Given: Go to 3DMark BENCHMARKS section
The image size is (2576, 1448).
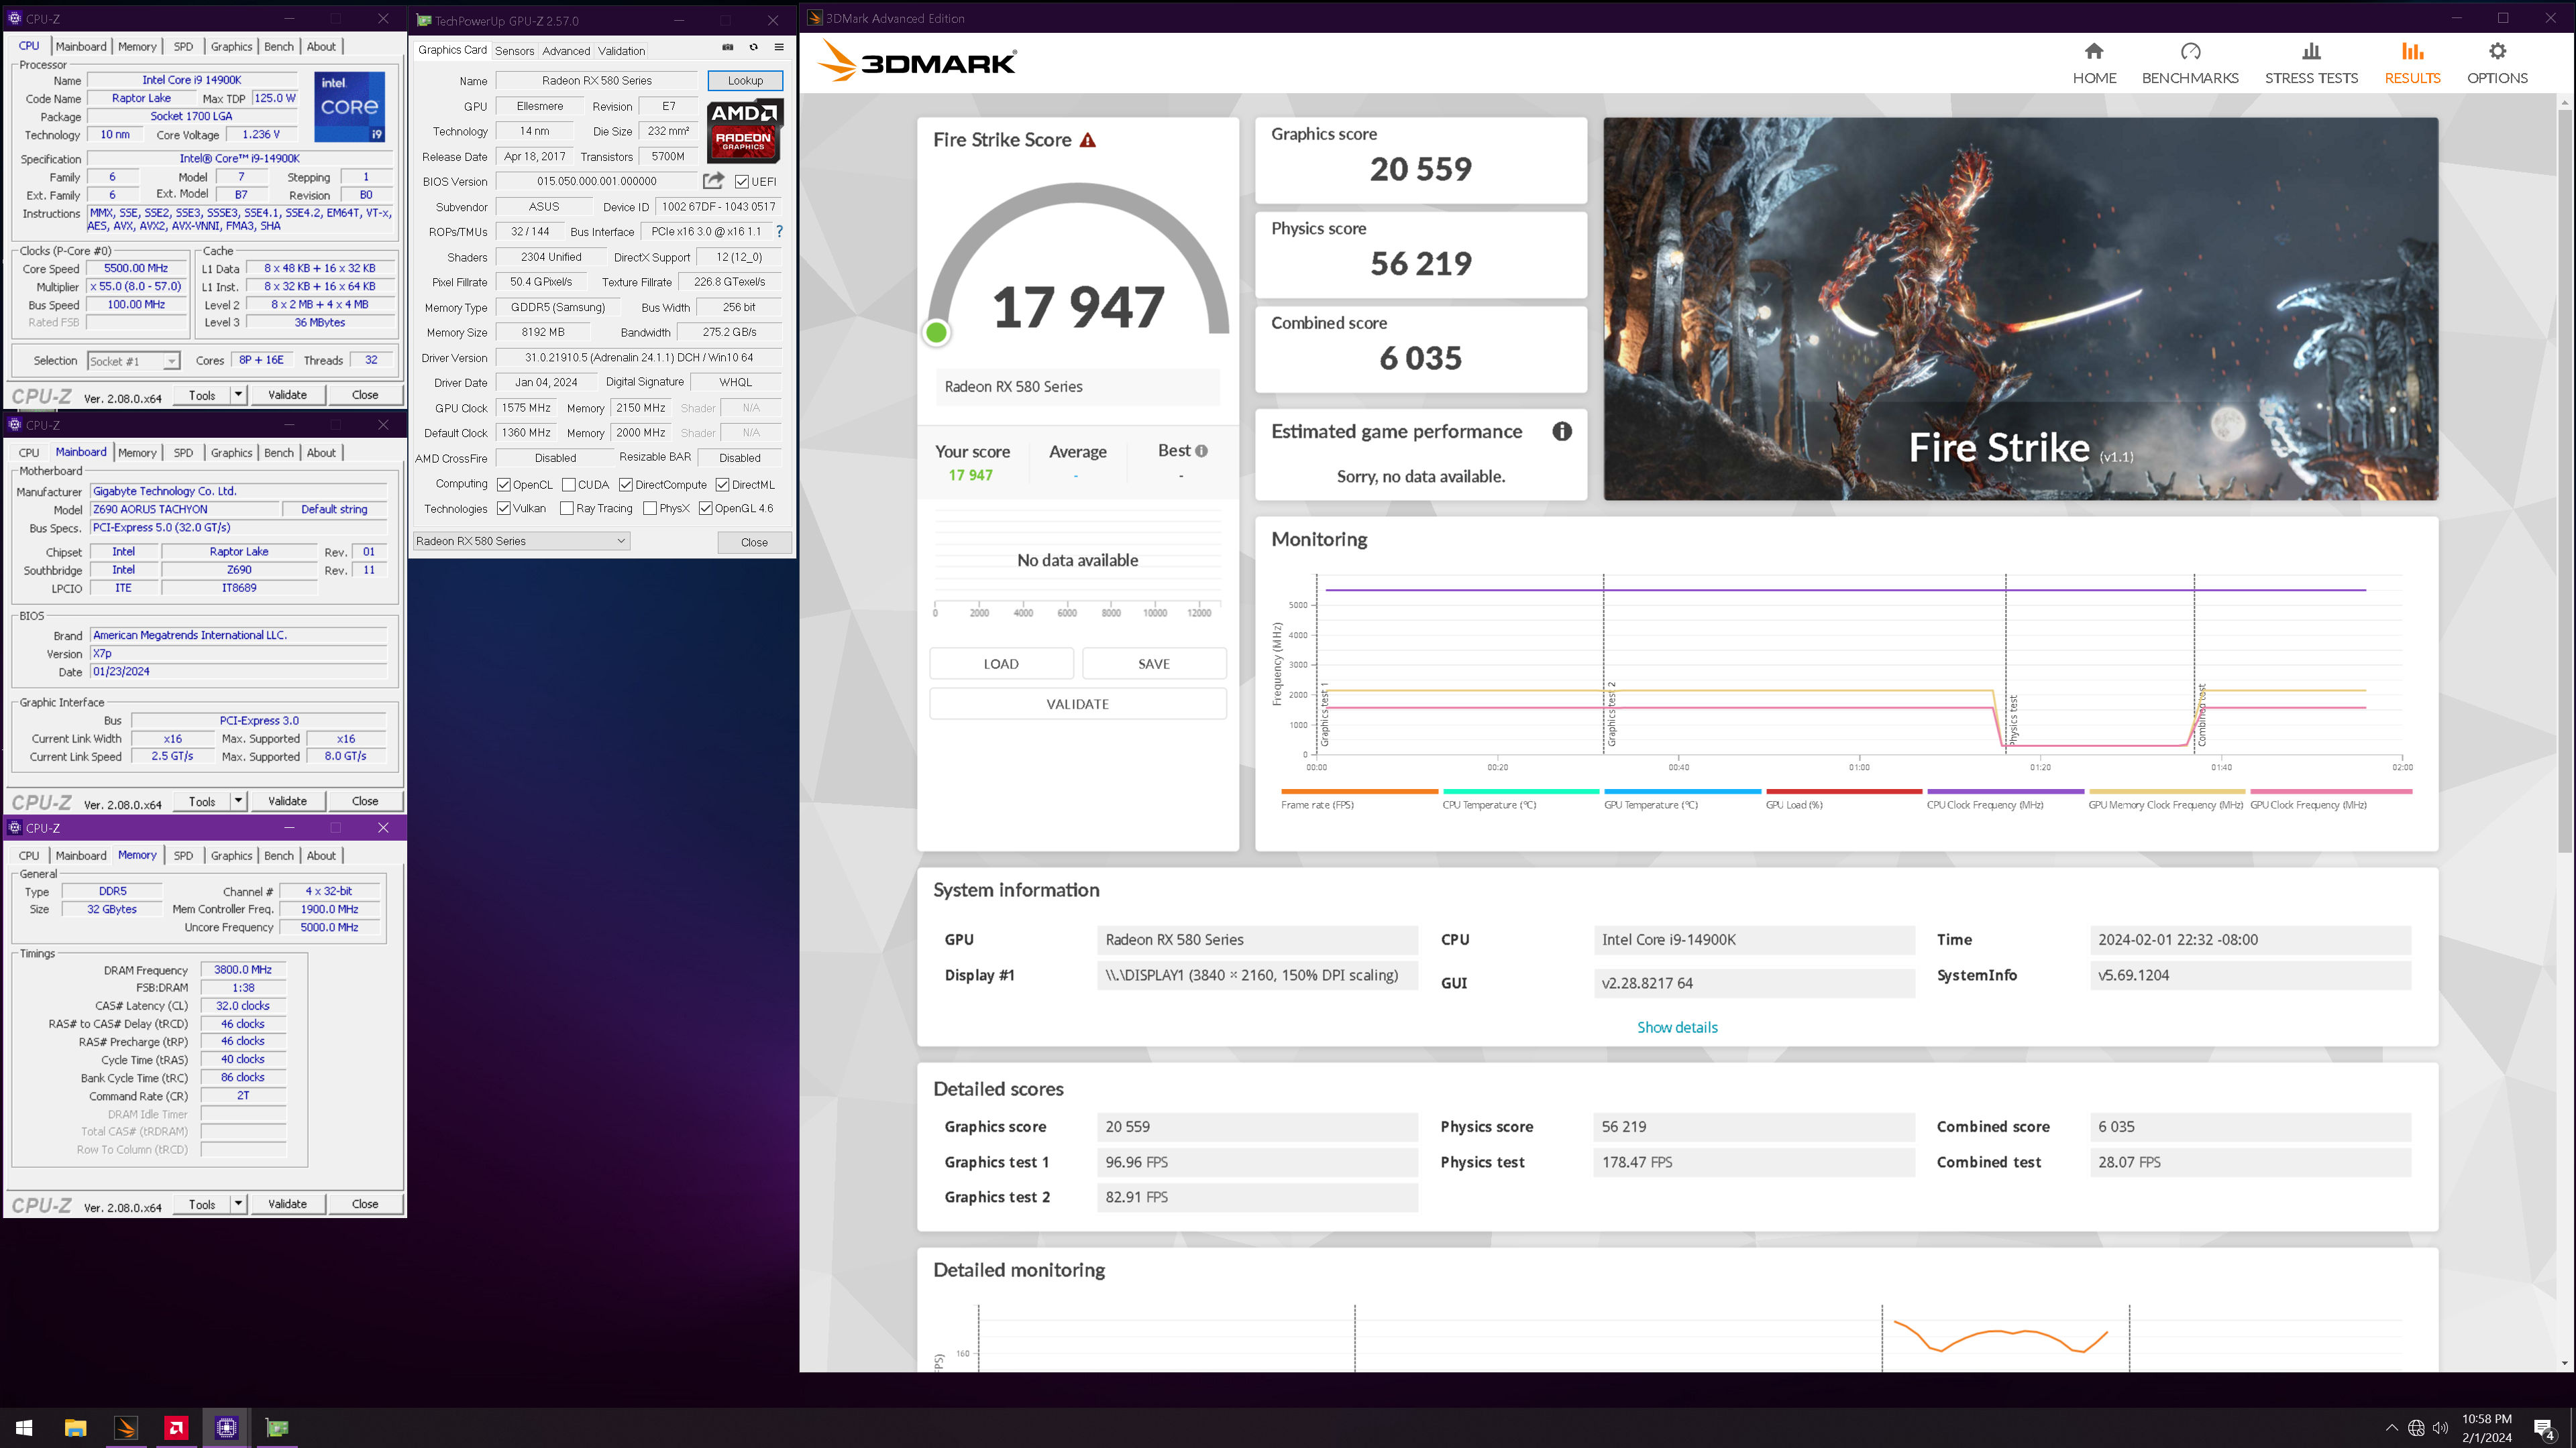Looking at the screenshot, I should point(2190,63).
